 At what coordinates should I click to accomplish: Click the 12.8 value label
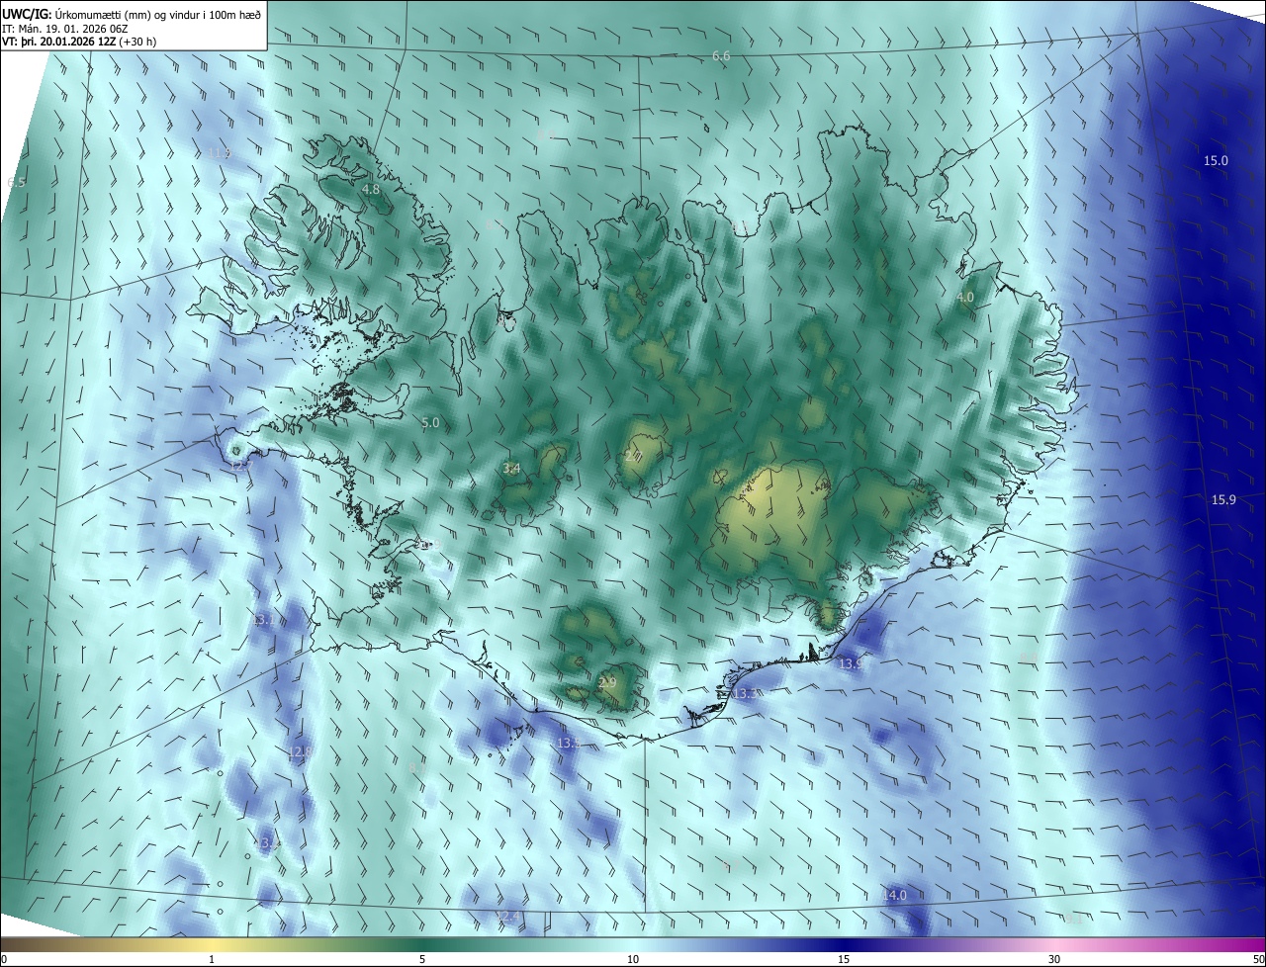[300, 751]
